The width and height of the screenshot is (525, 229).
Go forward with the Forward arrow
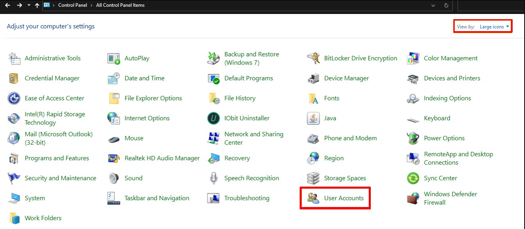(x=19, y=5)
